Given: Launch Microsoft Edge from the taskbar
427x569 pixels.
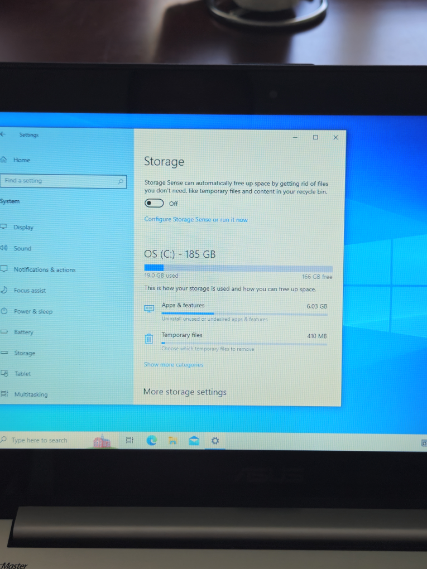Looking at the screenshot, I should coord(151,441).
